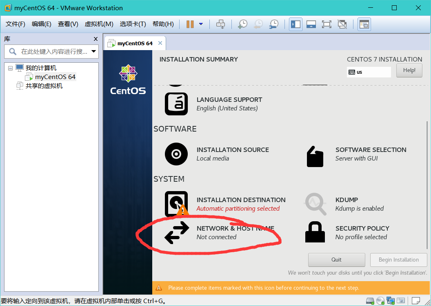
Task: Collapse the 我的计算机 tree node
Action: (11, 68)
